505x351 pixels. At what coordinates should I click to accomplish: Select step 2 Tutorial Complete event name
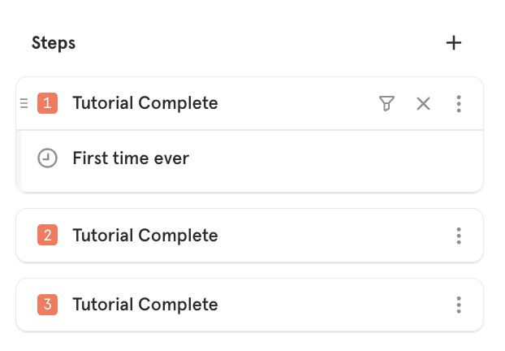[145, 236]
